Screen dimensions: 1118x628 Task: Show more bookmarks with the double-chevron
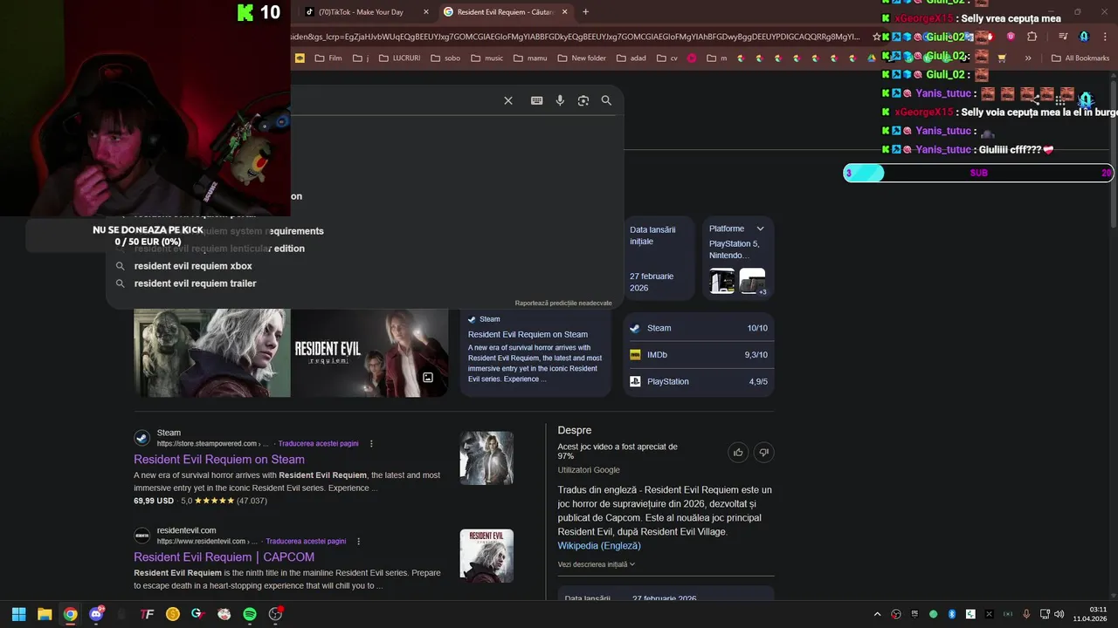[1028, 58]
